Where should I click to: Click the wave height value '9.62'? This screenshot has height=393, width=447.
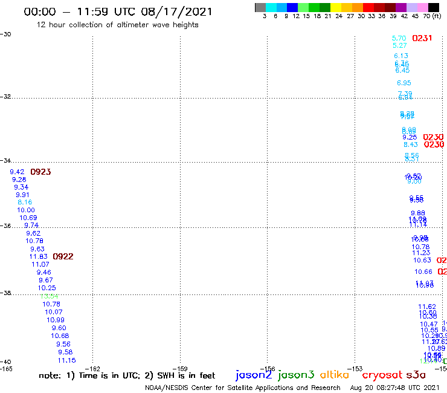(x=33, y=233)
